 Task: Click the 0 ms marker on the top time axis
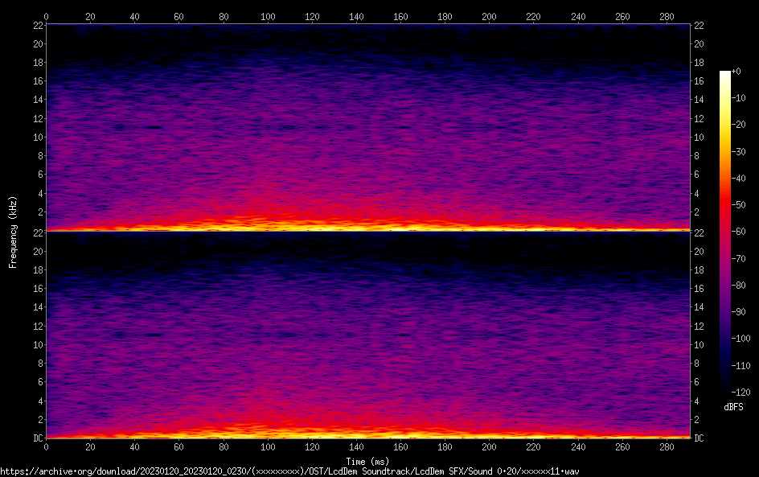[x=47, y=16]
